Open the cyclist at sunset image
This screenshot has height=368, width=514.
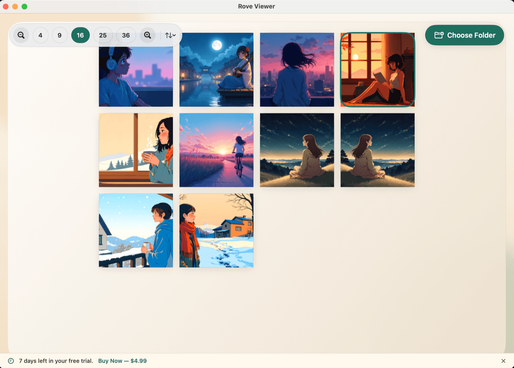pyautogui.click(x=216, y=150)
